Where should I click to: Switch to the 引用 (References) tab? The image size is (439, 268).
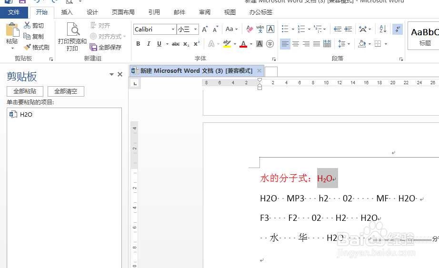[x=154, y=12]
